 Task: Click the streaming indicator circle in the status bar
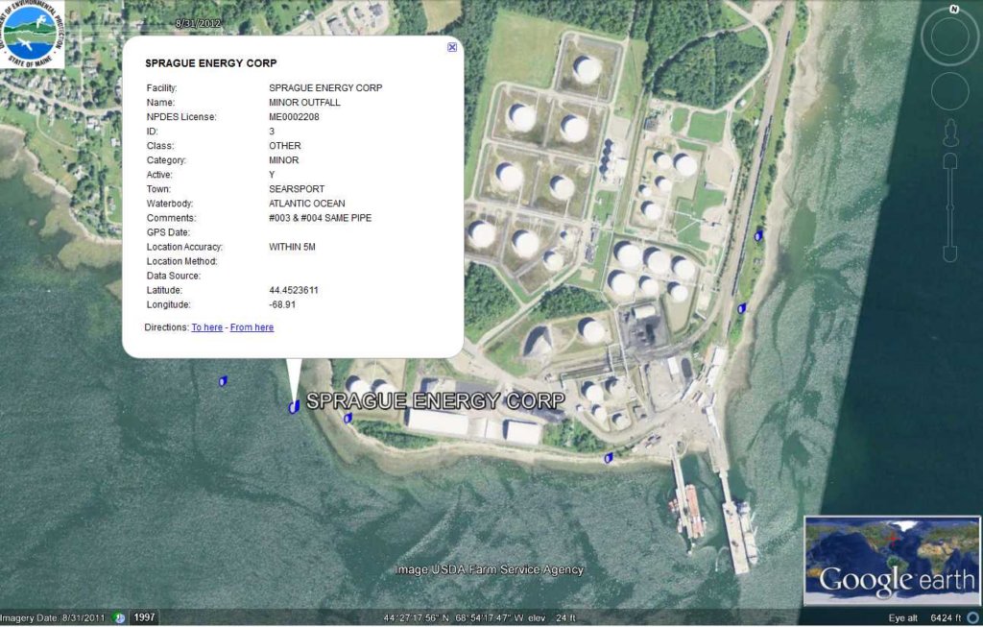[x=972, y=618]
